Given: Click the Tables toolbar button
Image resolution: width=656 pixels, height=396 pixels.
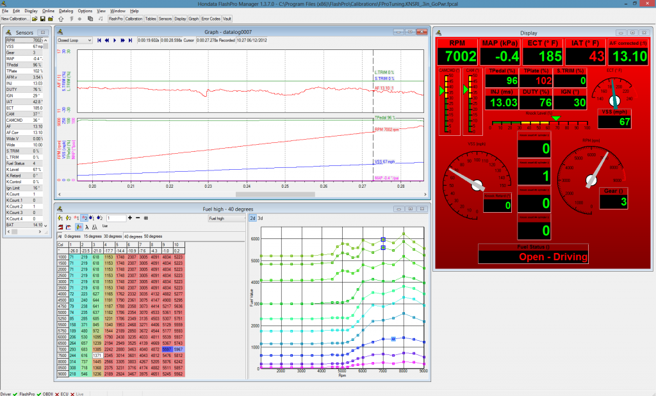Looking at the screenshot, I should coord(151,19).
